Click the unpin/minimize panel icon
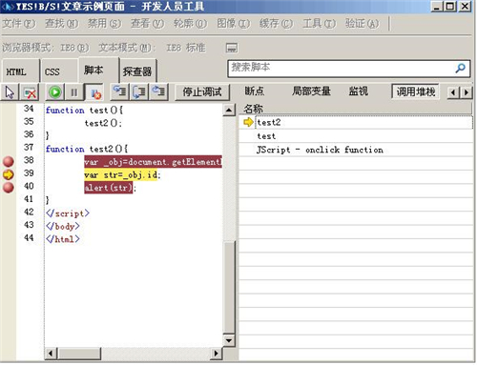477x365 pixels. click(232, 48)
